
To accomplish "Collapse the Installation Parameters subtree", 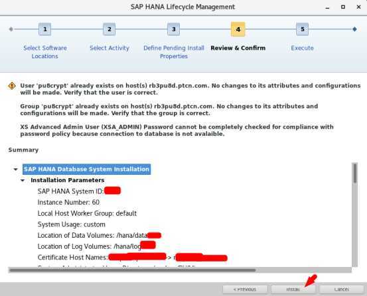I will click(x=23, y=180).
